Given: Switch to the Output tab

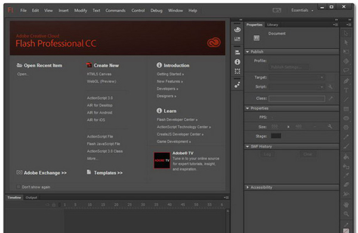Looking at the screenshot, I should (31, 197).
